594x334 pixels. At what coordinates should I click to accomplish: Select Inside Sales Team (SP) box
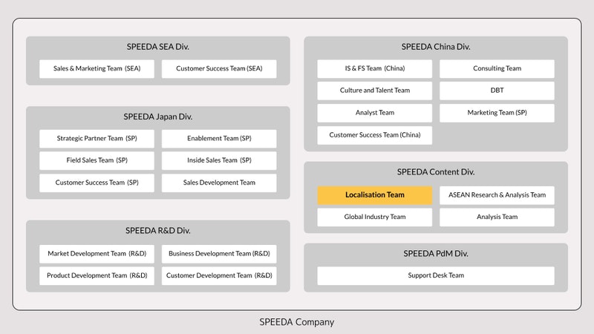pos(219,160)
